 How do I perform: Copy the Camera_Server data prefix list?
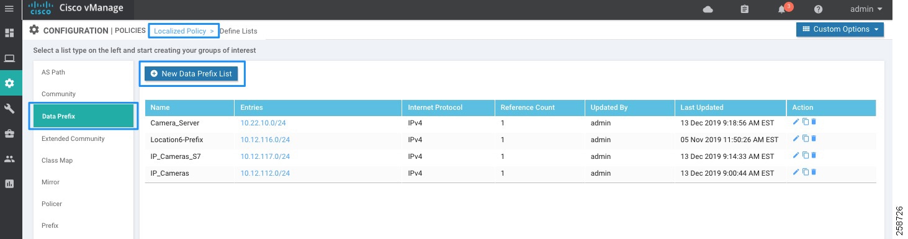[x=805, y=122]
